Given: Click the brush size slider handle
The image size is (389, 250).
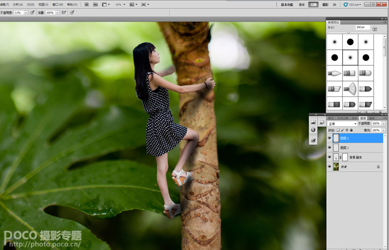Looking at the screenshot, I should tap(349, 32).
